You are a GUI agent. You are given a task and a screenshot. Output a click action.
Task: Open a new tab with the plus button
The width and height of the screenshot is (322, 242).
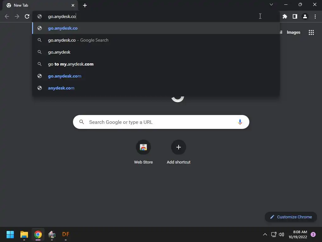[x=85, y=5]
